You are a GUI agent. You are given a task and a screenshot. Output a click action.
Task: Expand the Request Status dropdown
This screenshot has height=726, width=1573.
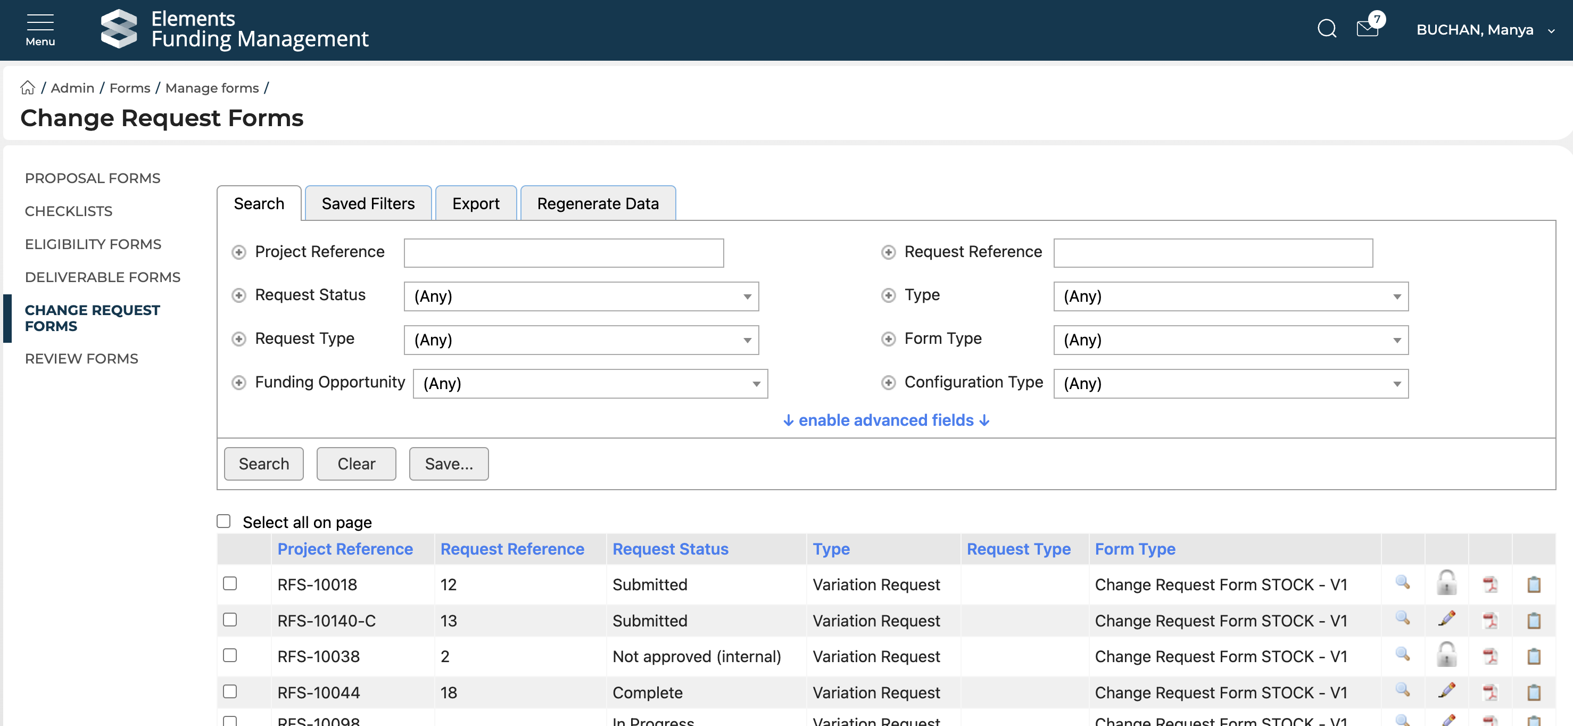coord(581,296)
